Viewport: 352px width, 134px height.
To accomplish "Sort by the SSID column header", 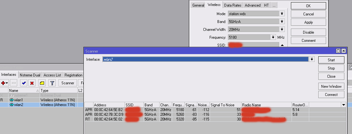I will [x=134, y=105].
